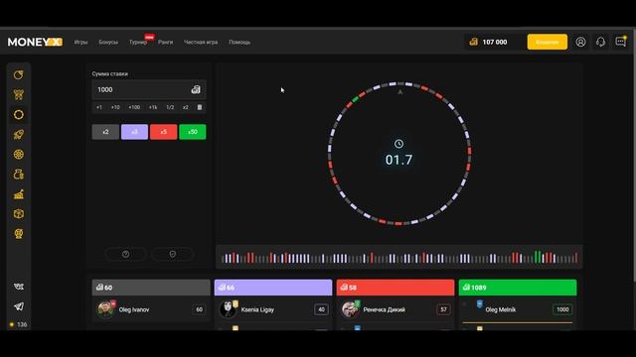The width and height of the screenshot is (636, 357).
Task: Click the player name Oleg Ivanov
Action: pos(134,309)
